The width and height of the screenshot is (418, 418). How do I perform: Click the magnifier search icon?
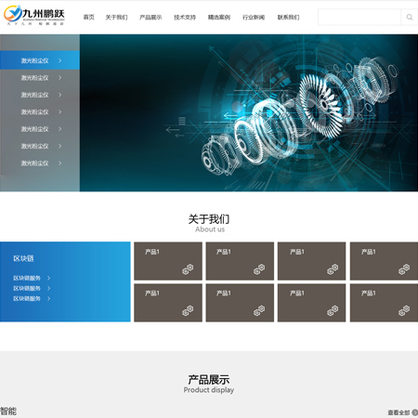click(410, 17)
